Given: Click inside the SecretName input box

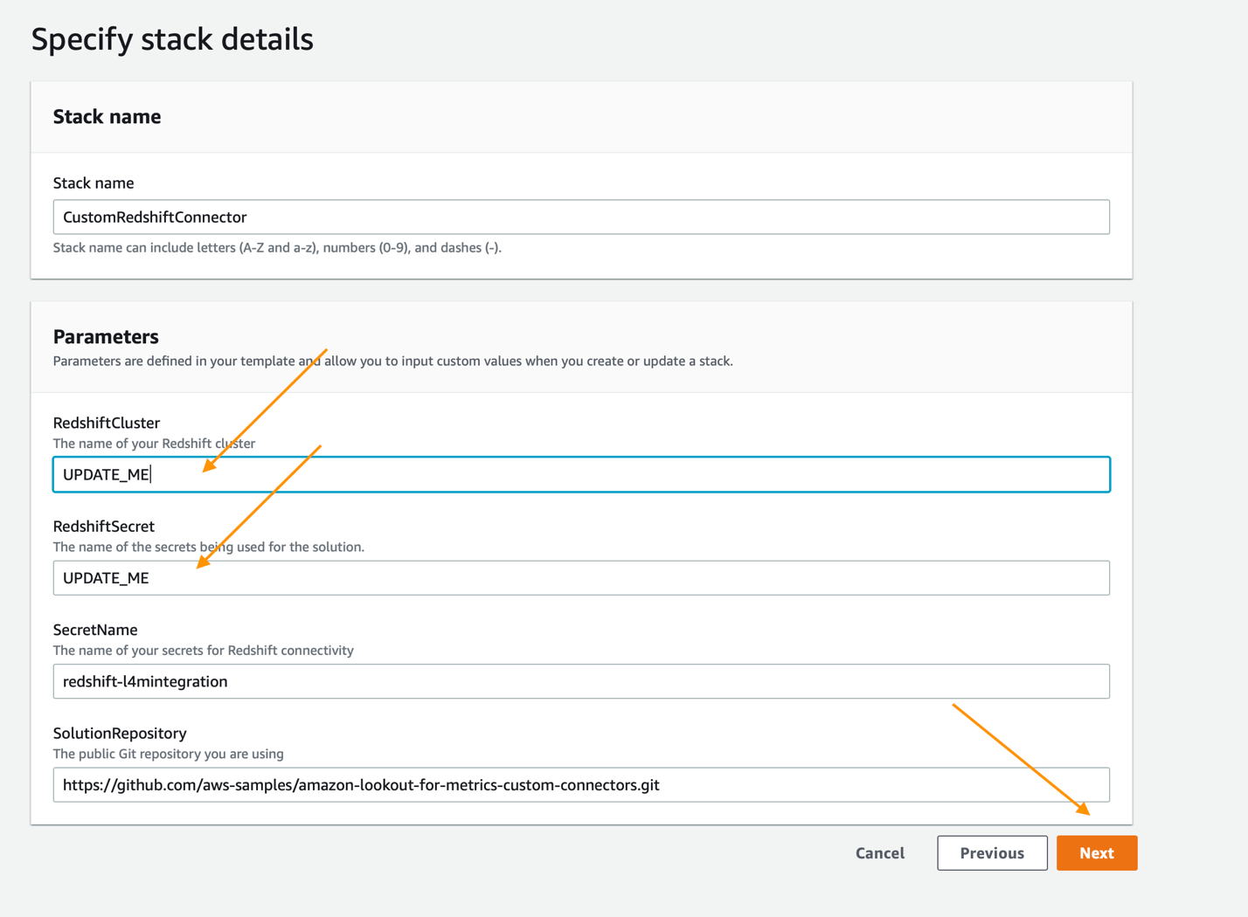Looking at the screenshot, I should coord(581,681).
